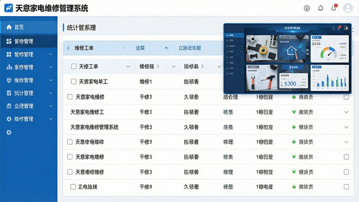Open the notification bell with red badge
This screenshot has height=202, width=359.
(x=334, y=8)
